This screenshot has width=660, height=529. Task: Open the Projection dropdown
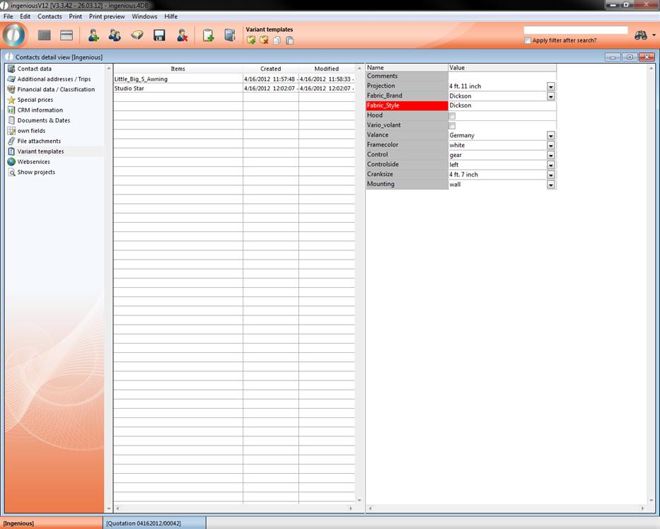550,86
